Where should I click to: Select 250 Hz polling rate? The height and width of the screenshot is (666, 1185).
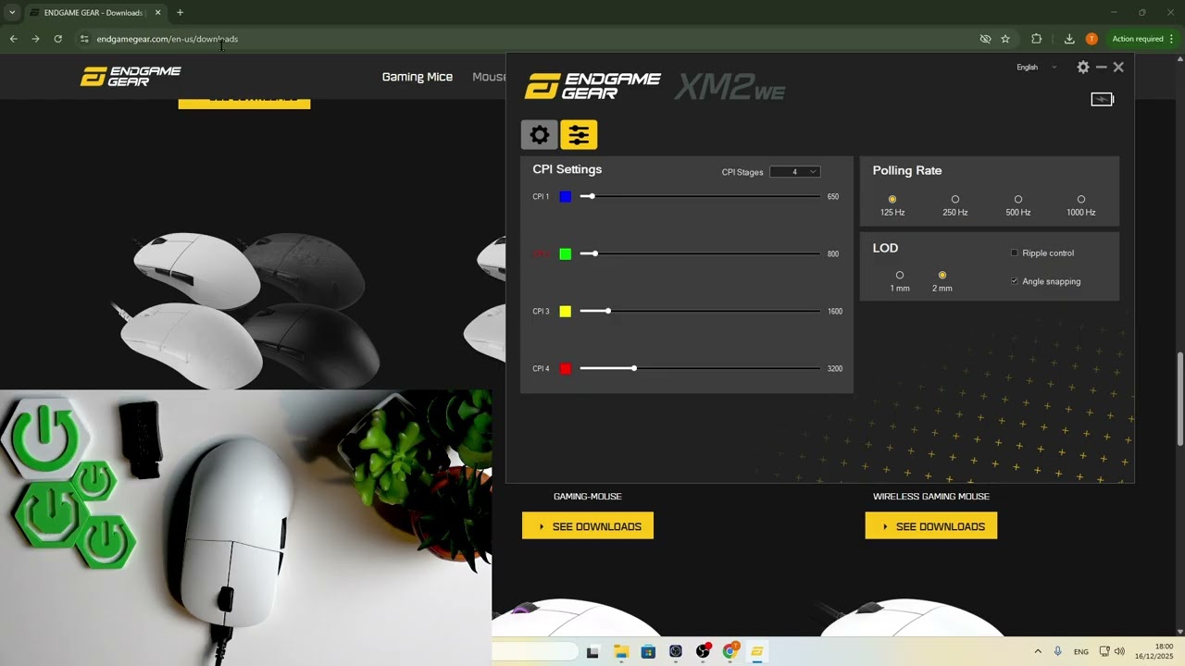pyautogui.click(x=955, y=199)
